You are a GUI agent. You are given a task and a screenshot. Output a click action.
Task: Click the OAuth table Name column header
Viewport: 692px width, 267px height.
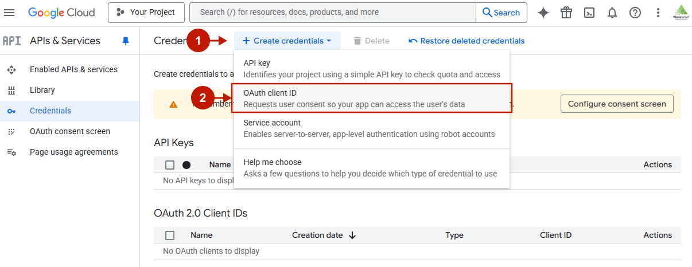point(201,235)
